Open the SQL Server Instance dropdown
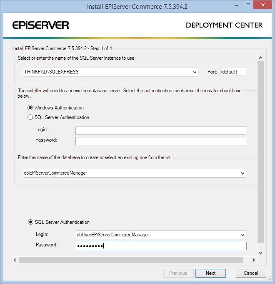This screenshot has width=275, height=284. coord(195,72)
